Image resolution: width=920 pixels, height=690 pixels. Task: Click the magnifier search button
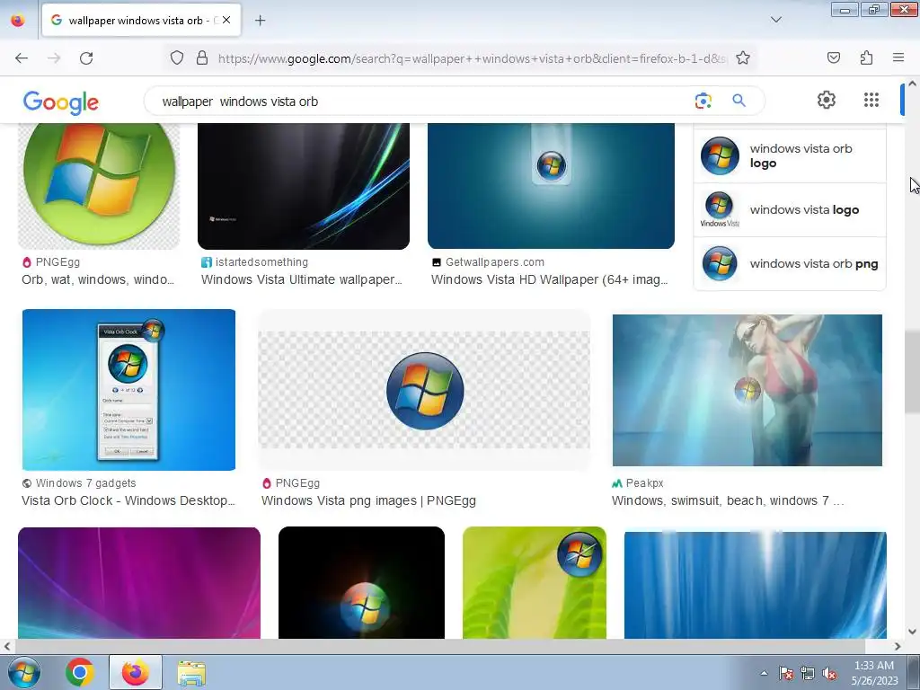(739, 101)
